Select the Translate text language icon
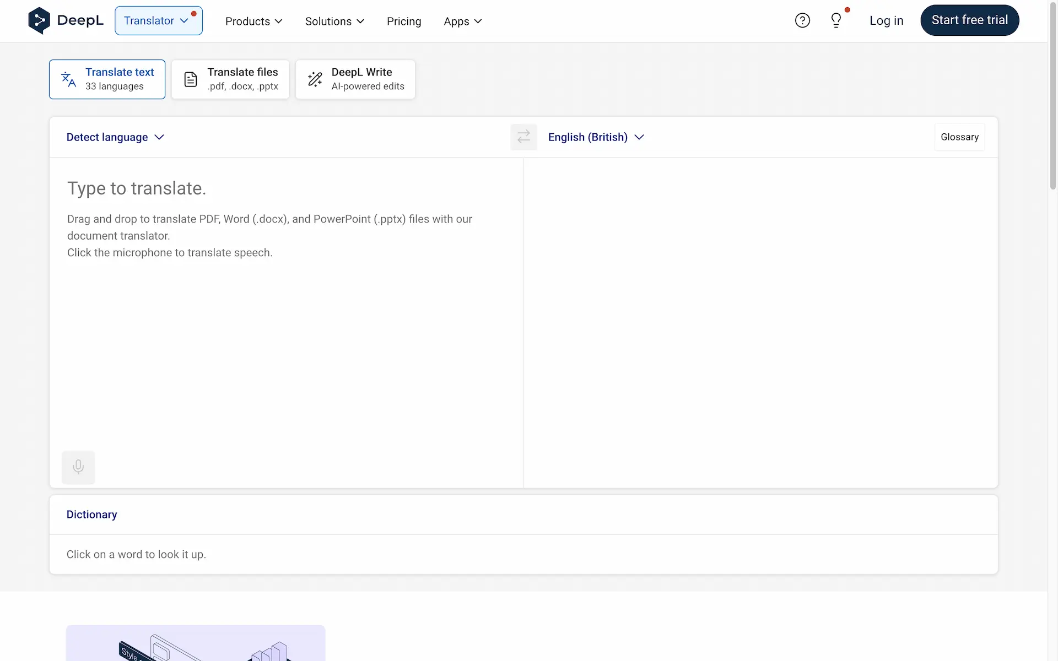1058x661 pixels. click(x=68, y=79)
